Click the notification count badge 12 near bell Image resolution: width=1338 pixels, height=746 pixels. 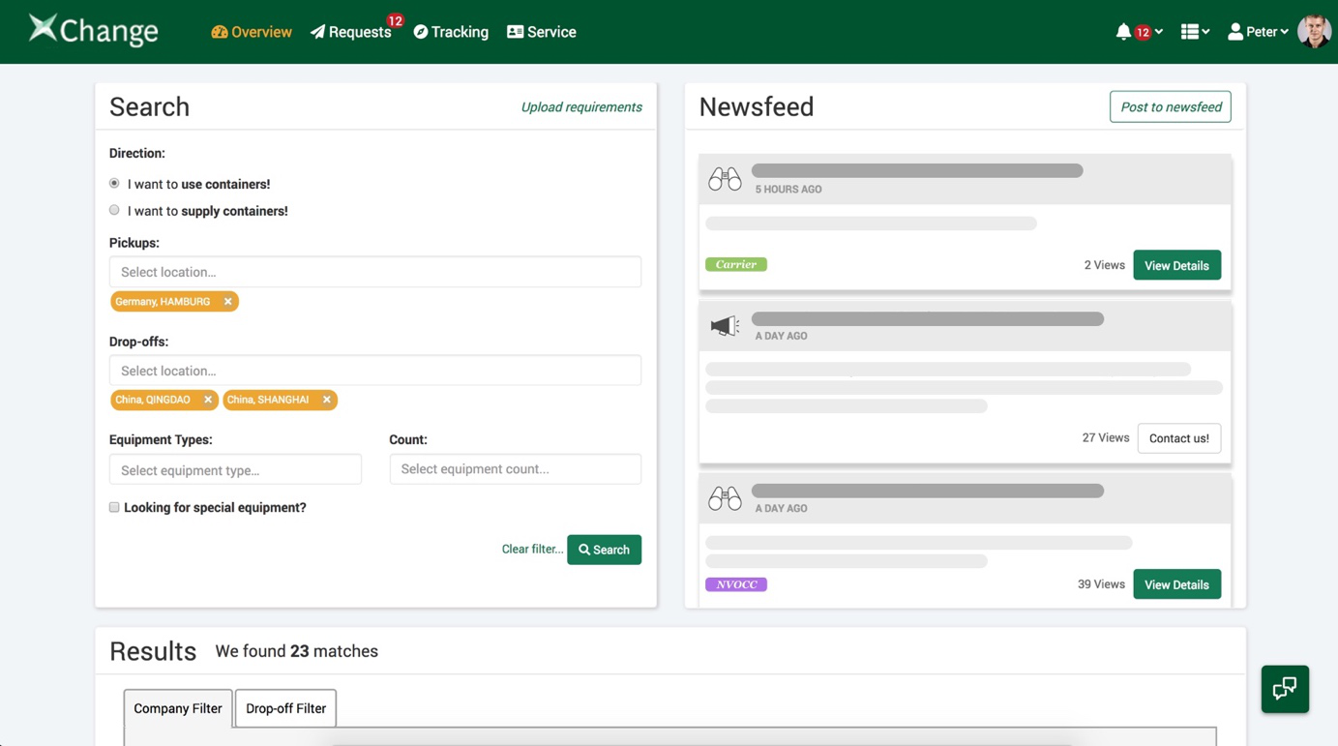[1143, 32]
